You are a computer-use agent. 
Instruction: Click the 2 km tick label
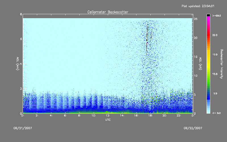(21, 89)
